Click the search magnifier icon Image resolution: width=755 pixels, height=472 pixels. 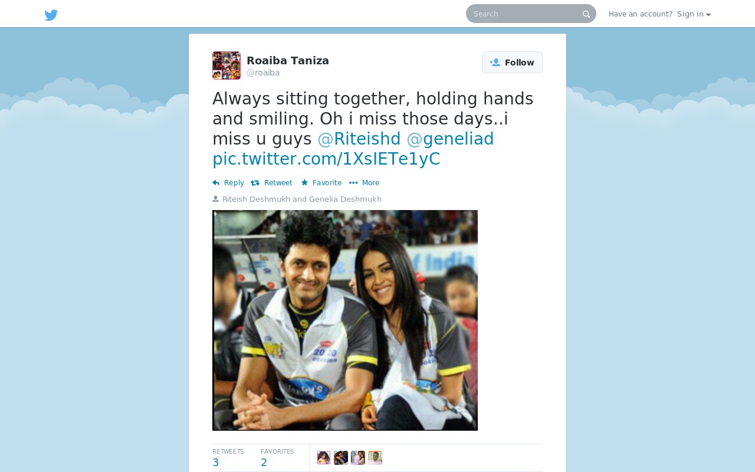[586, 14]
